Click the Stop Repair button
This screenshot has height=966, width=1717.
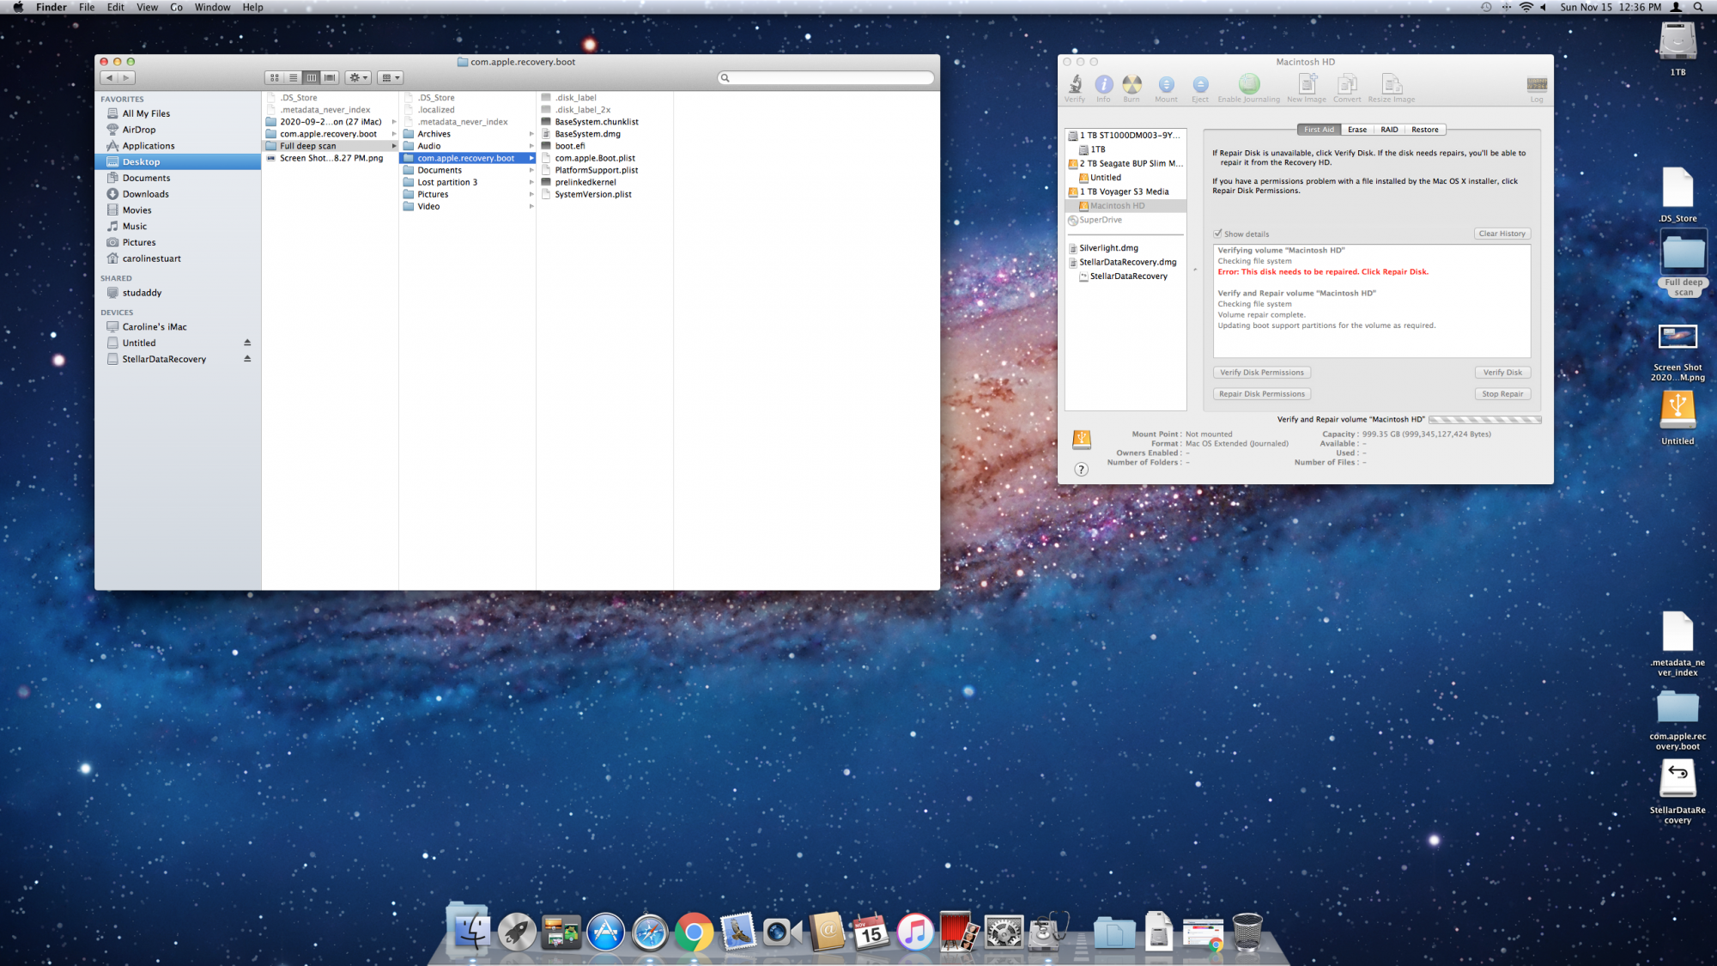[x=1502, y=394]
